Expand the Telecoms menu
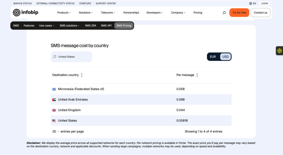The image size is (283, 155). 108,13
